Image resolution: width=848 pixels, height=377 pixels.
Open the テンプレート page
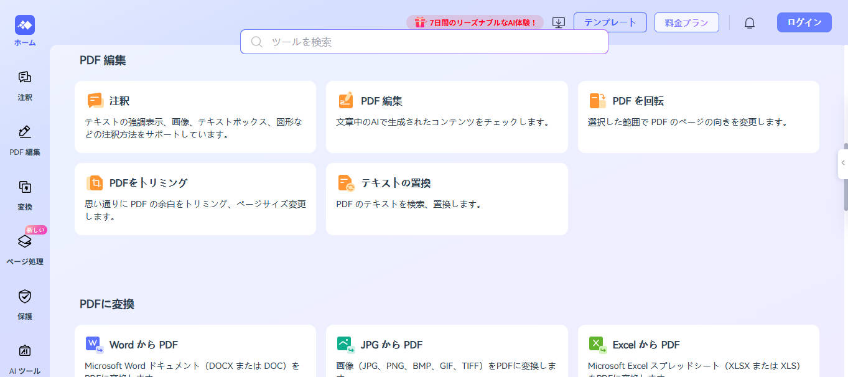click(x=610, y=22)
